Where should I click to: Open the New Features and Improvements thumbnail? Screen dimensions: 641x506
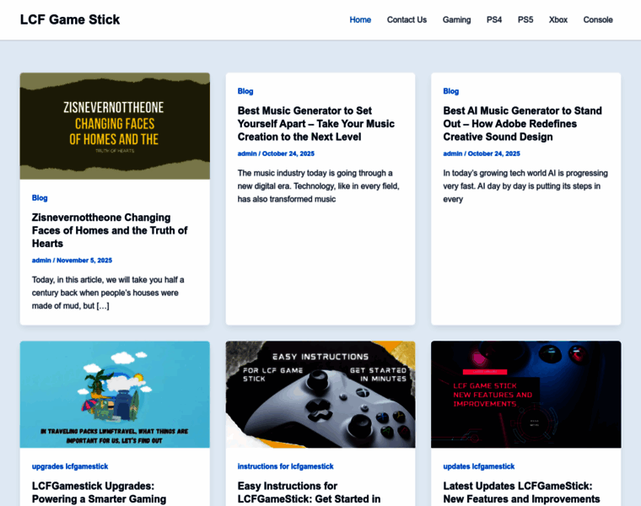526,395
